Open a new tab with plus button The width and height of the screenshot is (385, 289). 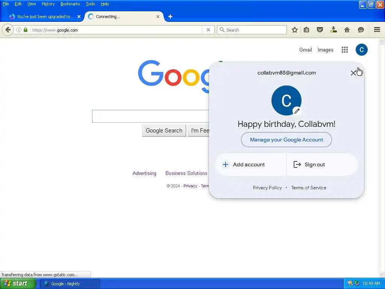pyautogui.click(x=170, y=17)
